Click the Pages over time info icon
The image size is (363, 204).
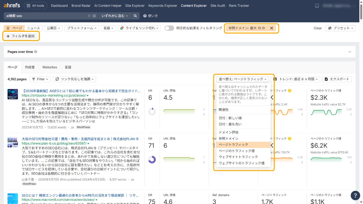pyautogui.click(x=36, y=52)
